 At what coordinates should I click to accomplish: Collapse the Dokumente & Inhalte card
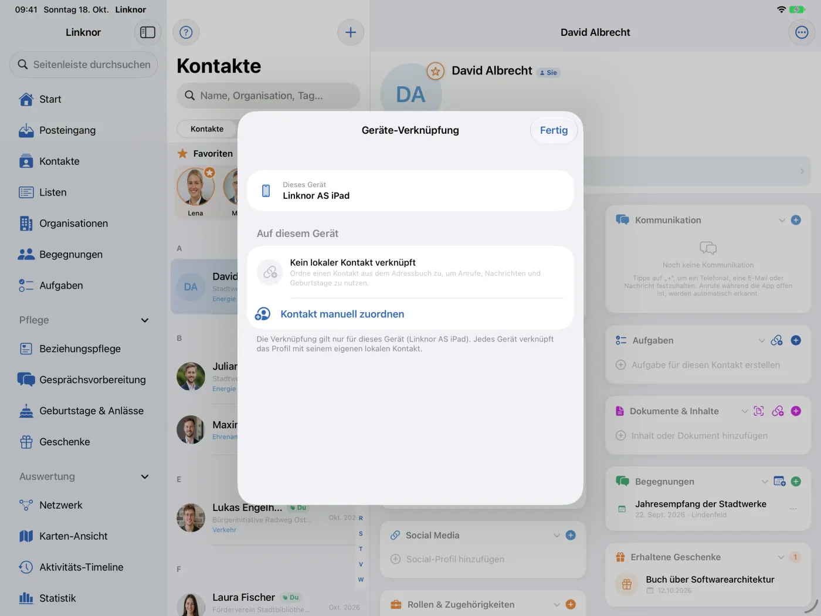[745, 411]
